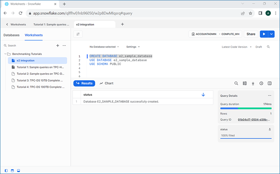Search results with the magnifier icon
Screen dimensions: 280x174
pyautogui.click(x=236, y=83)
